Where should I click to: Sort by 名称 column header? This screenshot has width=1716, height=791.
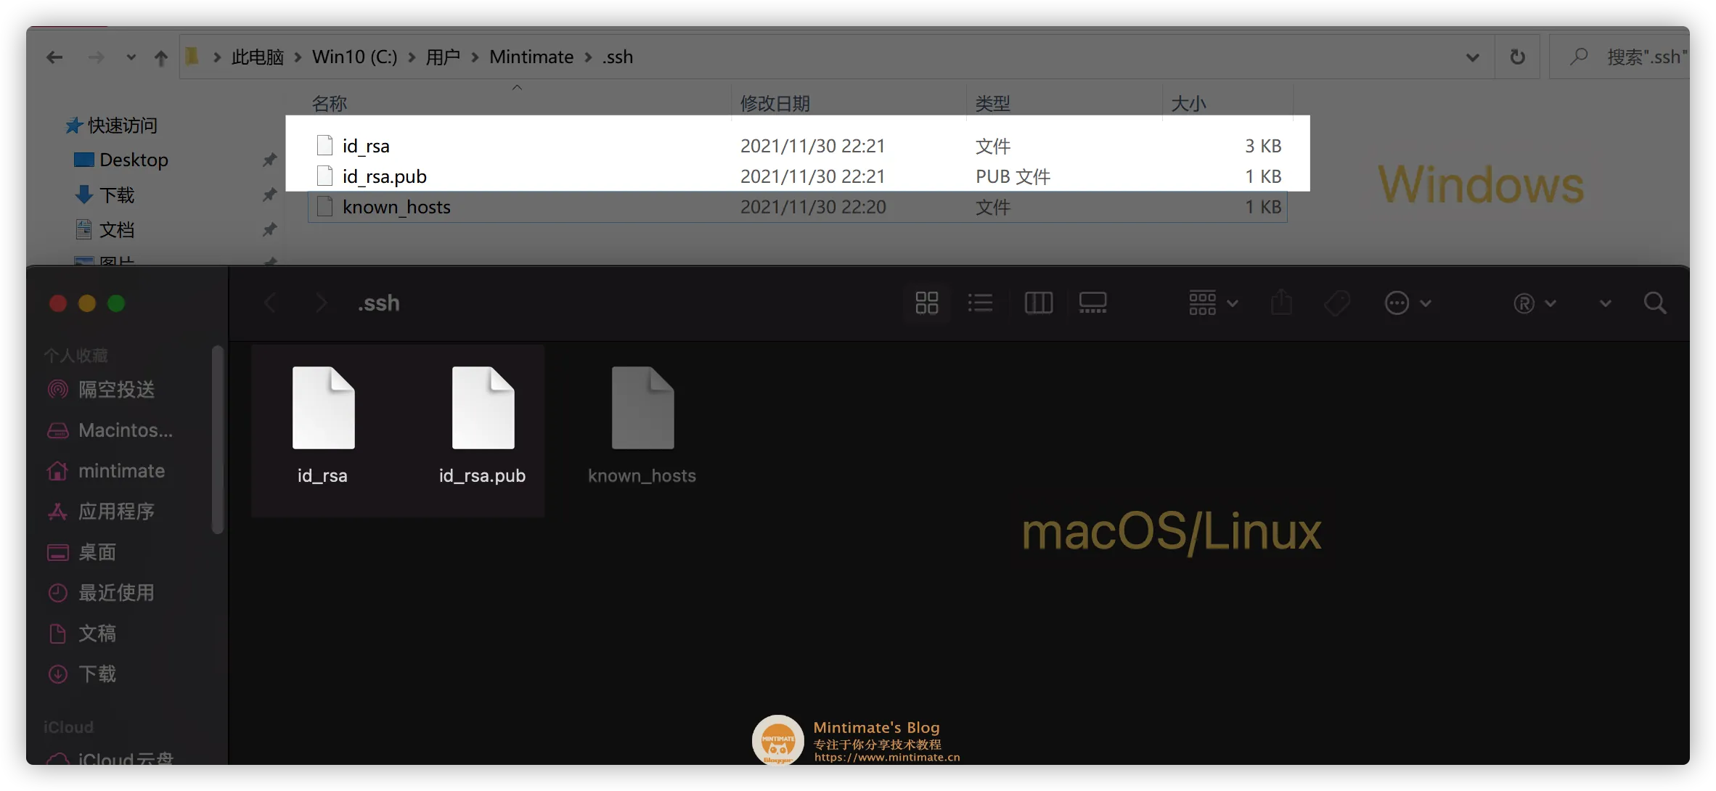point(329,103)
